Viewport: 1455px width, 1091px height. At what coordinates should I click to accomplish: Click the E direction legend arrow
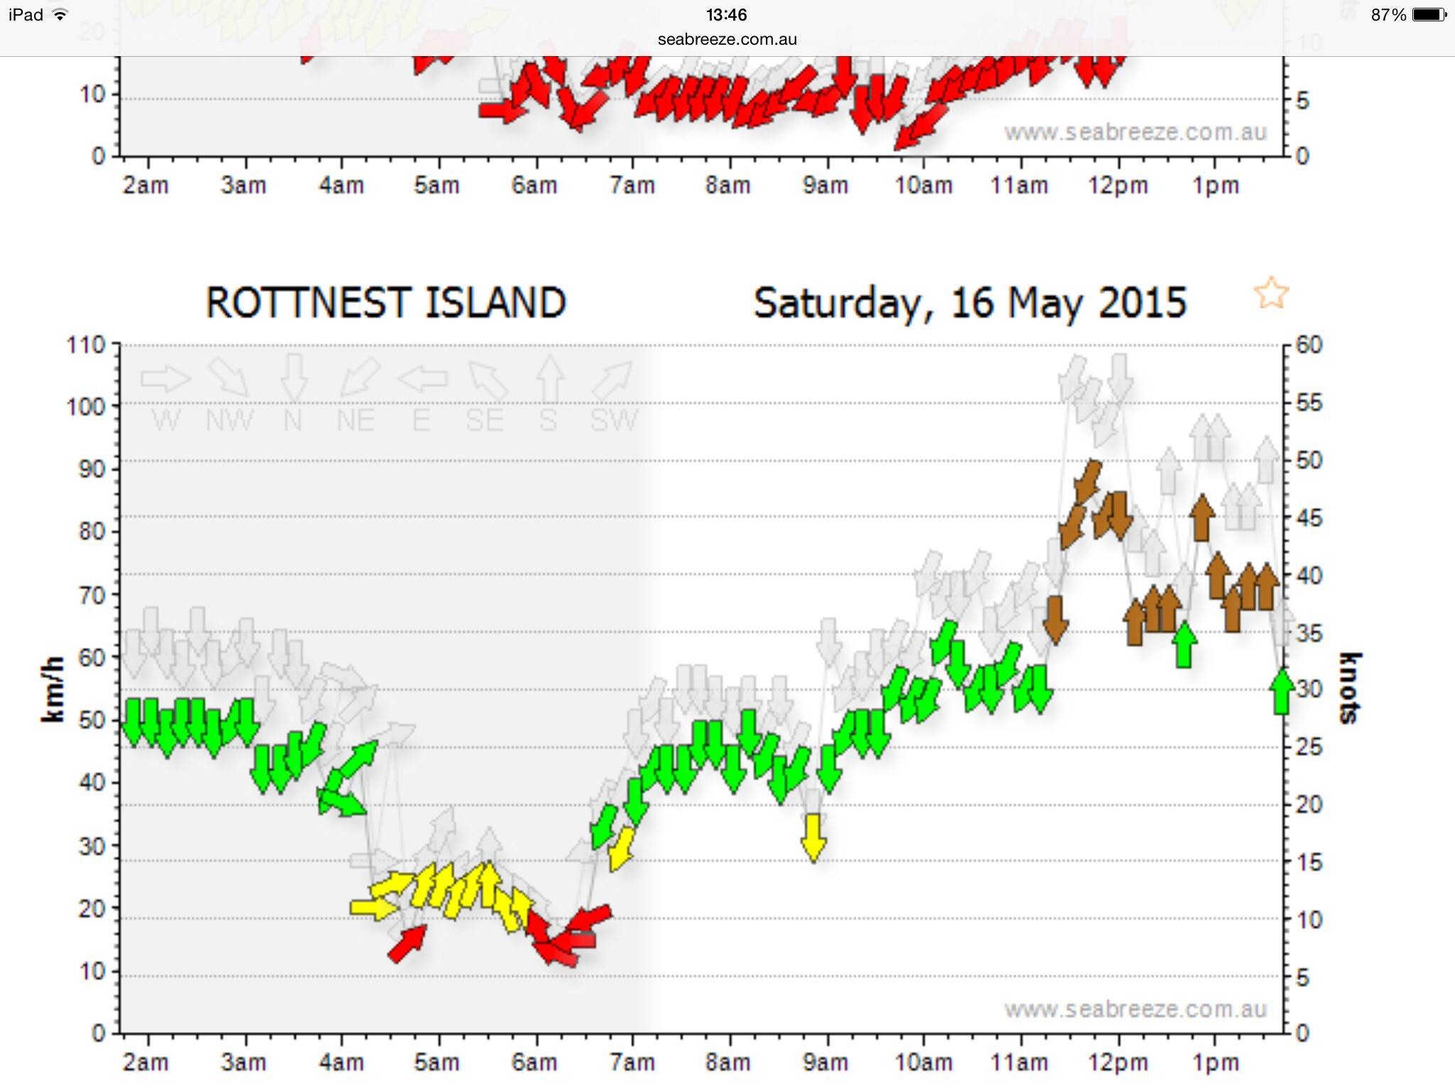(422, 379)
